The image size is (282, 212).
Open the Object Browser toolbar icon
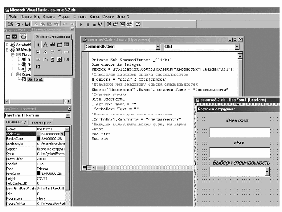(x=122, y=24)
